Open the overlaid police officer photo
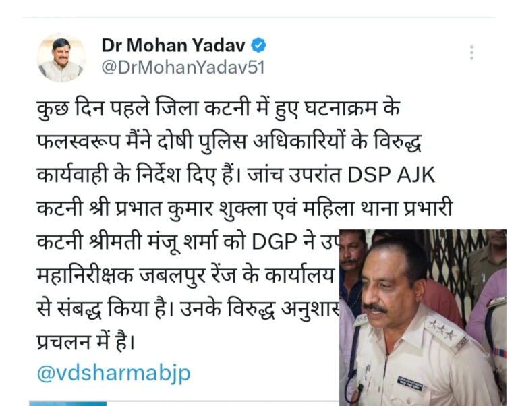The image size is (518, 406). point(423,317)
